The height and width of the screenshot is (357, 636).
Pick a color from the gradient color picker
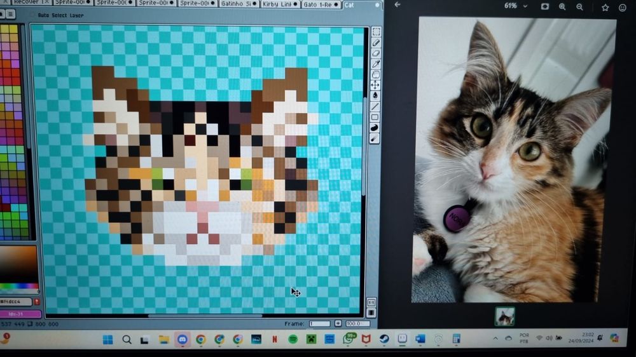pyautogui.click(x=18, y=264)
